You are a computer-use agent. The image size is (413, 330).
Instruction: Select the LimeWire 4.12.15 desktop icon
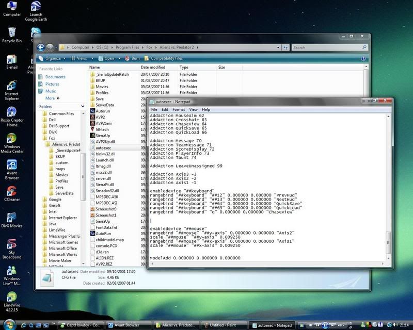12,302
